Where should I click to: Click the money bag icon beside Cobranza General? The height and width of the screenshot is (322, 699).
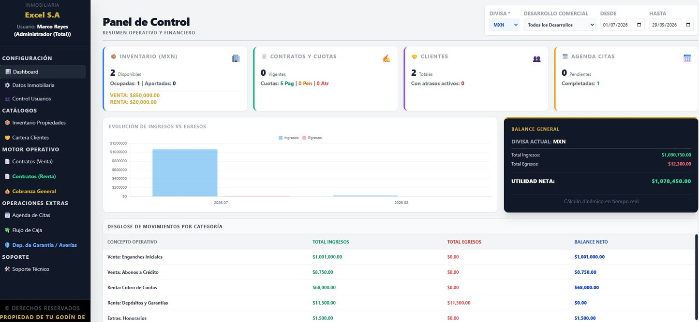(x=7, y=192)
